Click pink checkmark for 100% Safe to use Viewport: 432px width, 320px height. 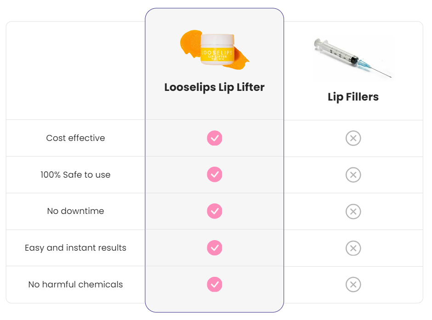click(x=214, y=174)
